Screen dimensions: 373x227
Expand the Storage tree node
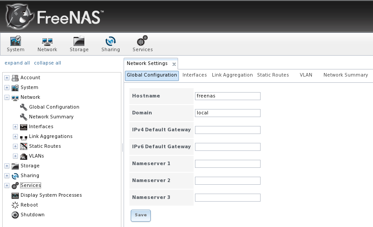pos(7,166)
